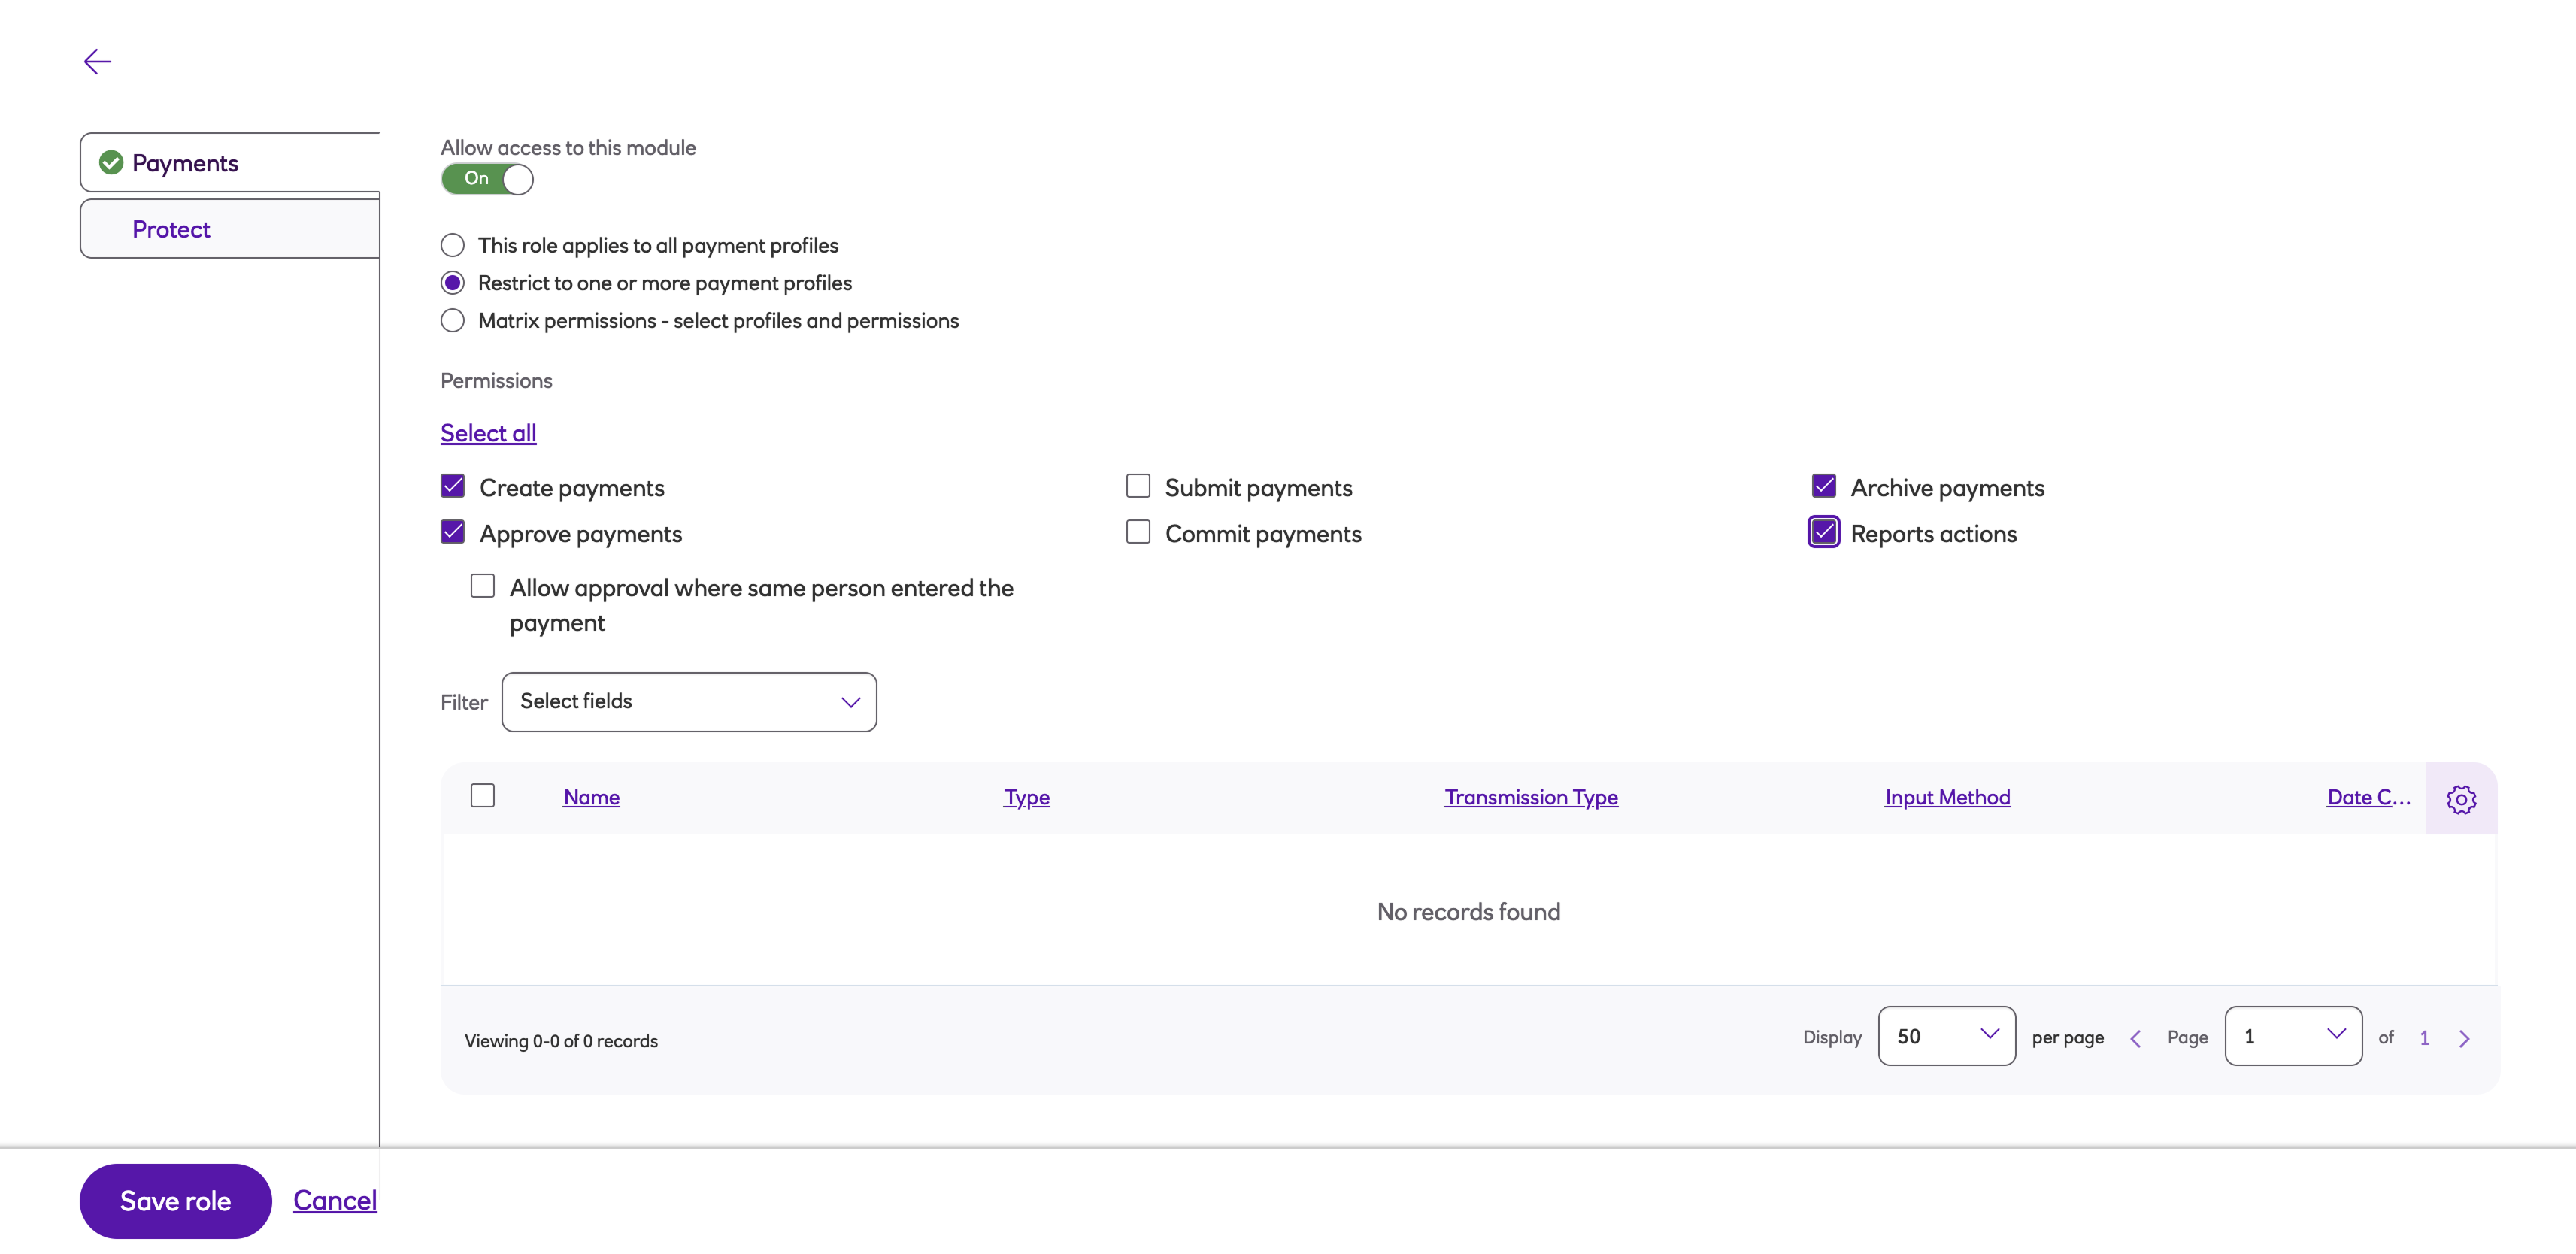Check the Submit payments checkbox

pyautogui.click(x=1138, y=487)
